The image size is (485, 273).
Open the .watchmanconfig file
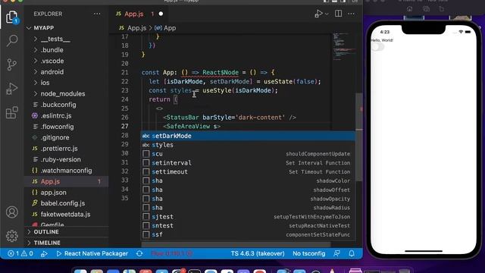click(66, 171)
